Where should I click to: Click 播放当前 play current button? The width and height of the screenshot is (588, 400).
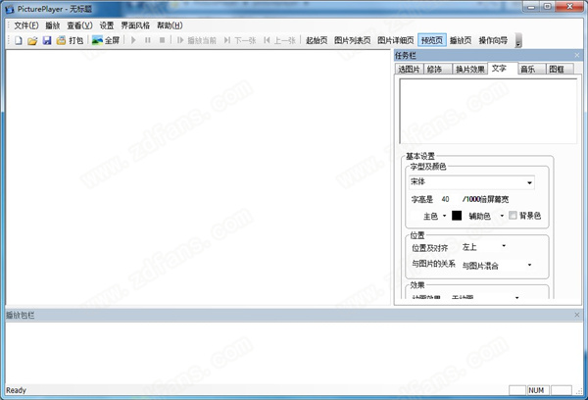coord(197,40)
